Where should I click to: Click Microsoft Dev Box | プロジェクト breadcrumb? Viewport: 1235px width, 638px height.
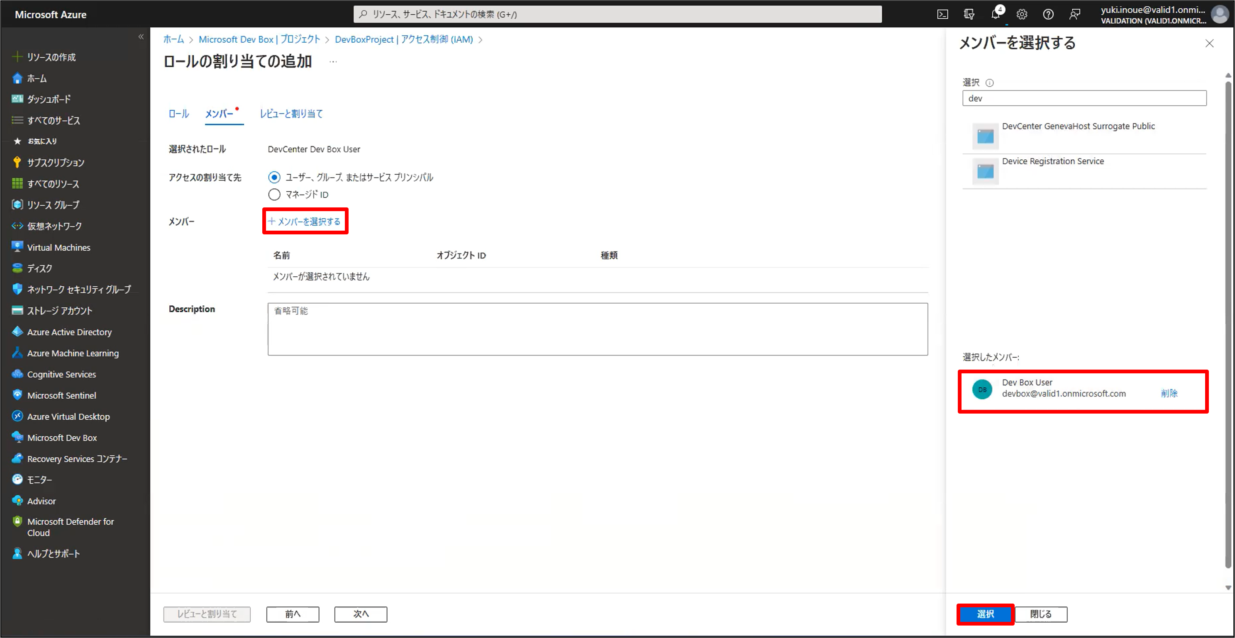259,39
